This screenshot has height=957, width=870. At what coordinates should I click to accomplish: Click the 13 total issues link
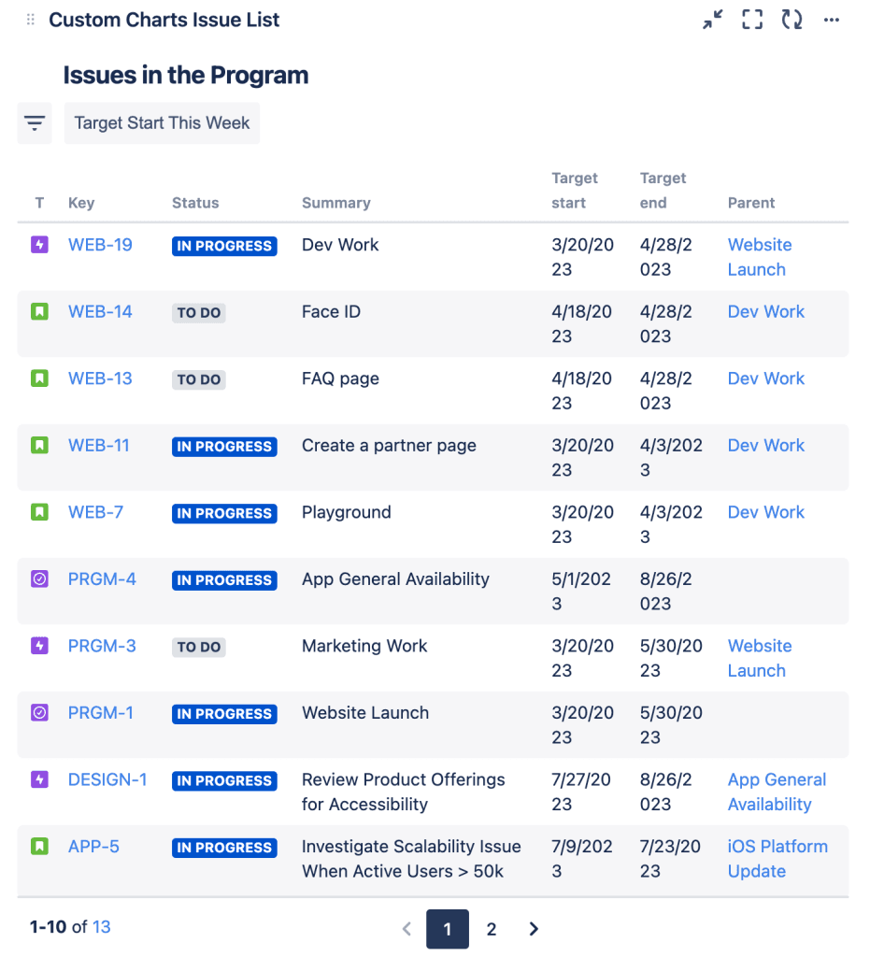click(101, 927)
